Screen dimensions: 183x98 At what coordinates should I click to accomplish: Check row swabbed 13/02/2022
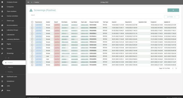pyautogui.click(x=32, y=28)
